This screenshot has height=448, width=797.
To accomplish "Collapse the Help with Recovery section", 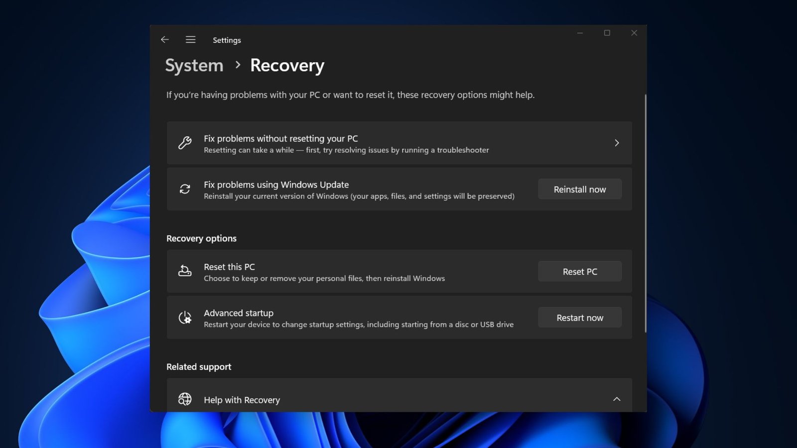I will 617,399.
